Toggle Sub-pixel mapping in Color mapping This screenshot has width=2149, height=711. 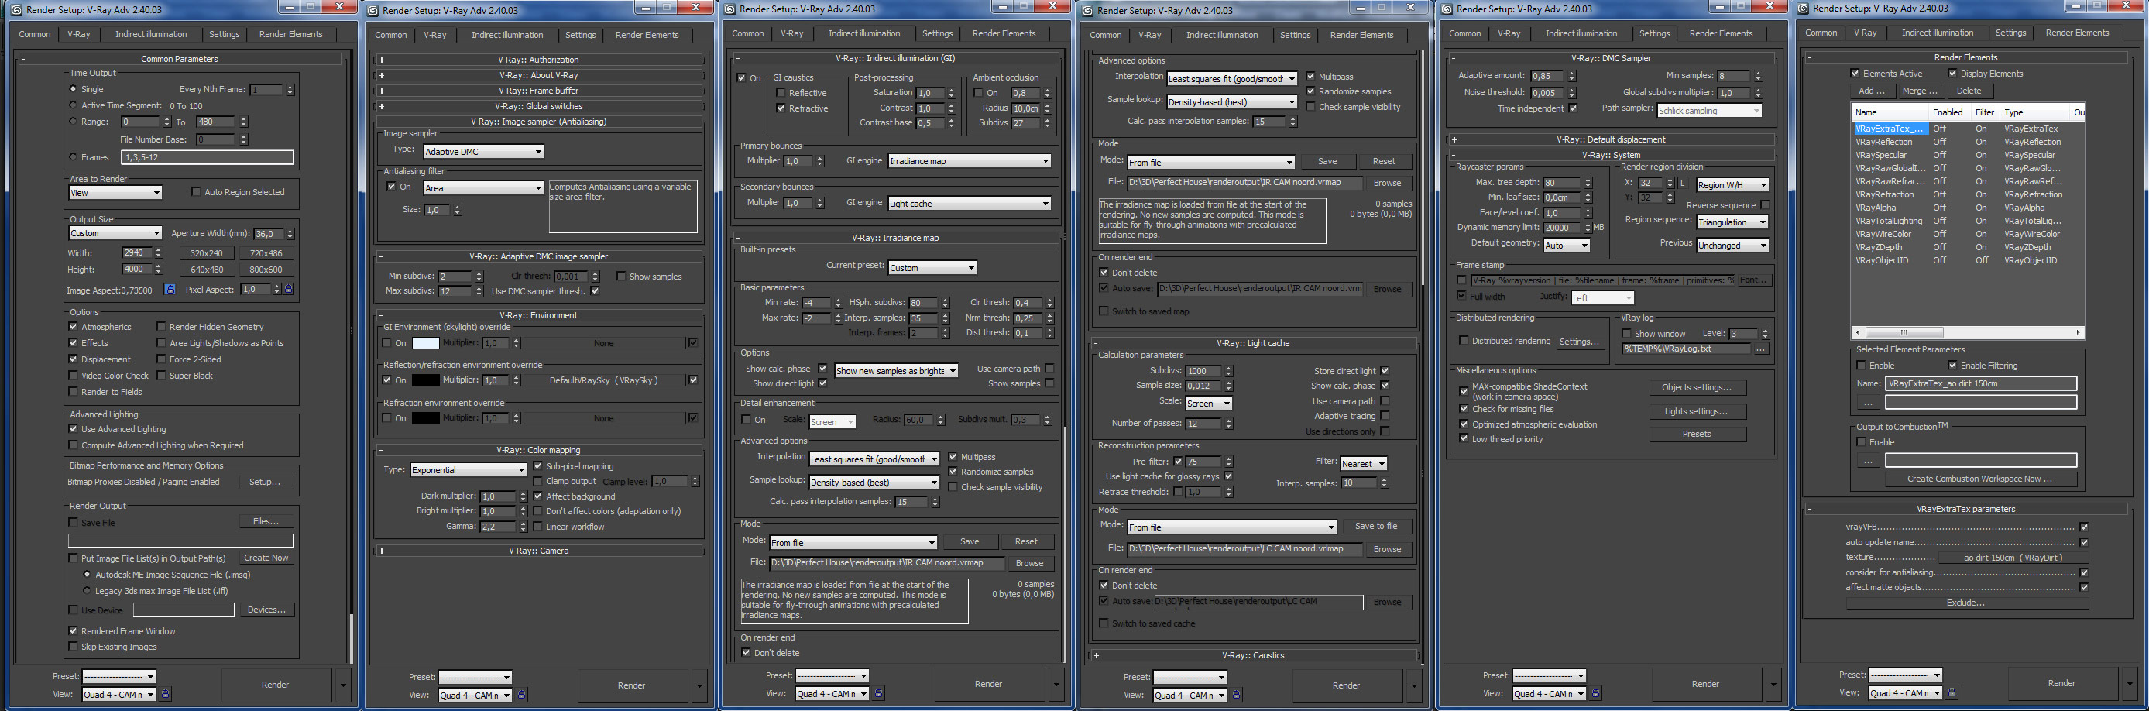[537, 465]
